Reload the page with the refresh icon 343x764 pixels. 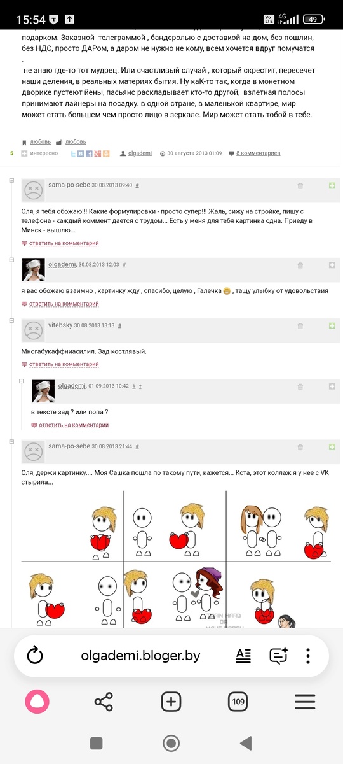tap(35, 656)
